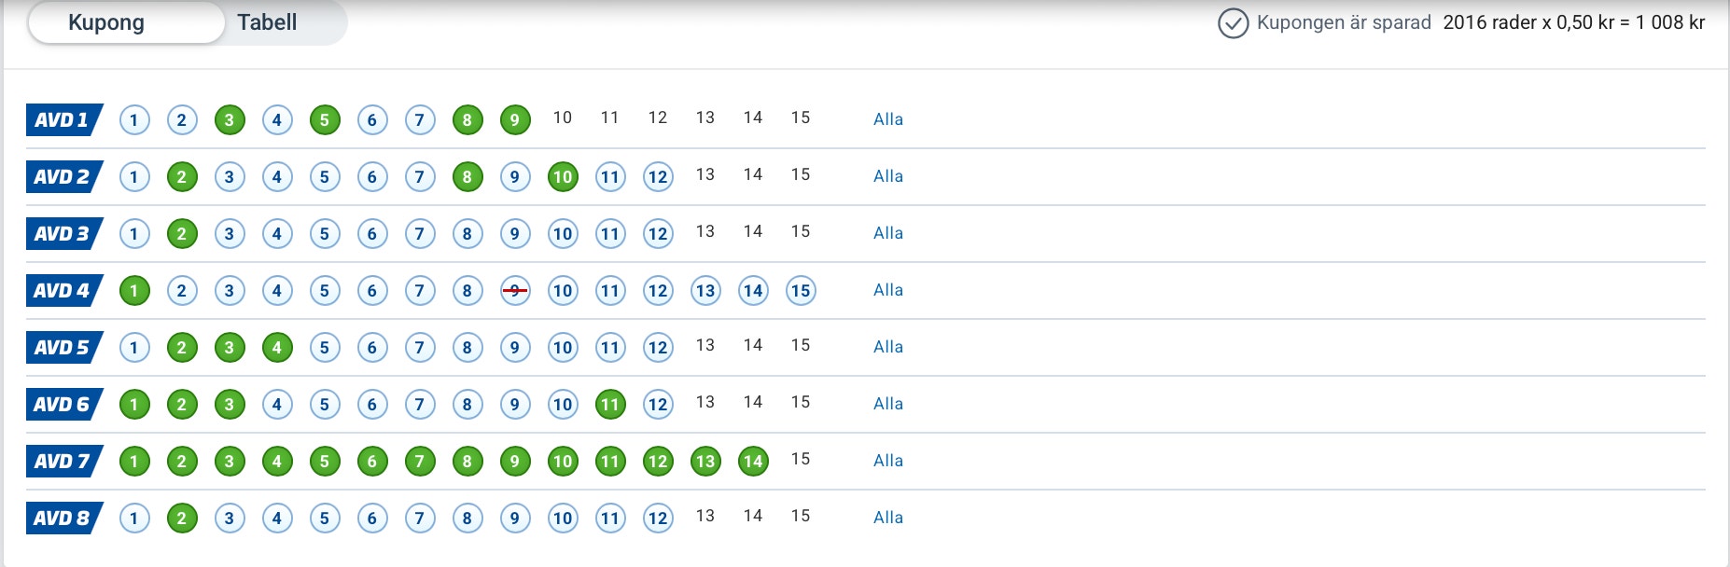Deselect horse 10 in AVD 2

tap(563, 177)
